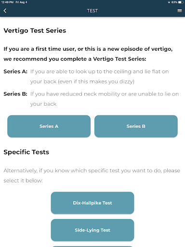Start the Series A test series
Viewport: 185px width, 247px height.
(49, 126)
